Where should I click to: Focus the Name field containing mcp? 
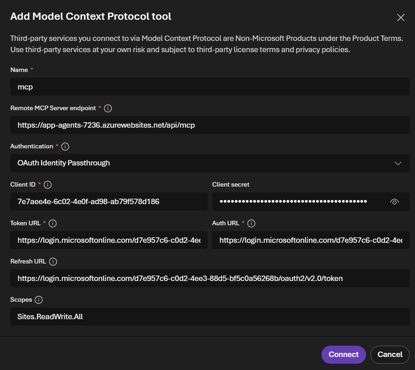pos(210,87)
